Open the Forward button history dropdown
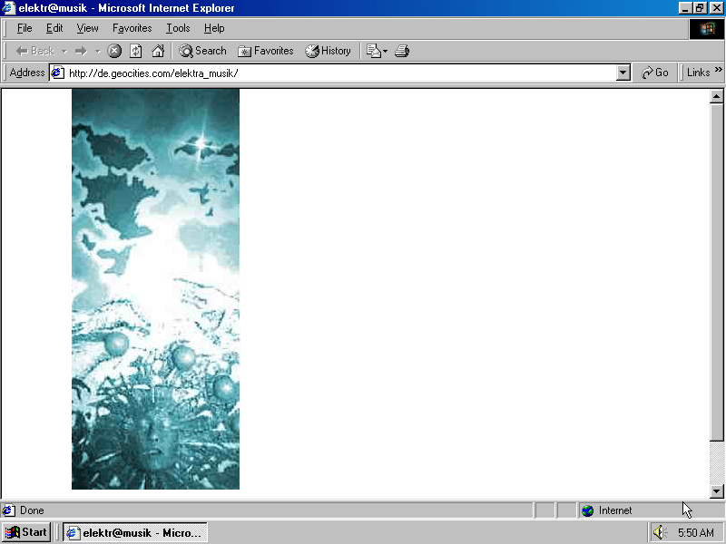Viewport: 726px width, 544px height. (x=97, y=51)
